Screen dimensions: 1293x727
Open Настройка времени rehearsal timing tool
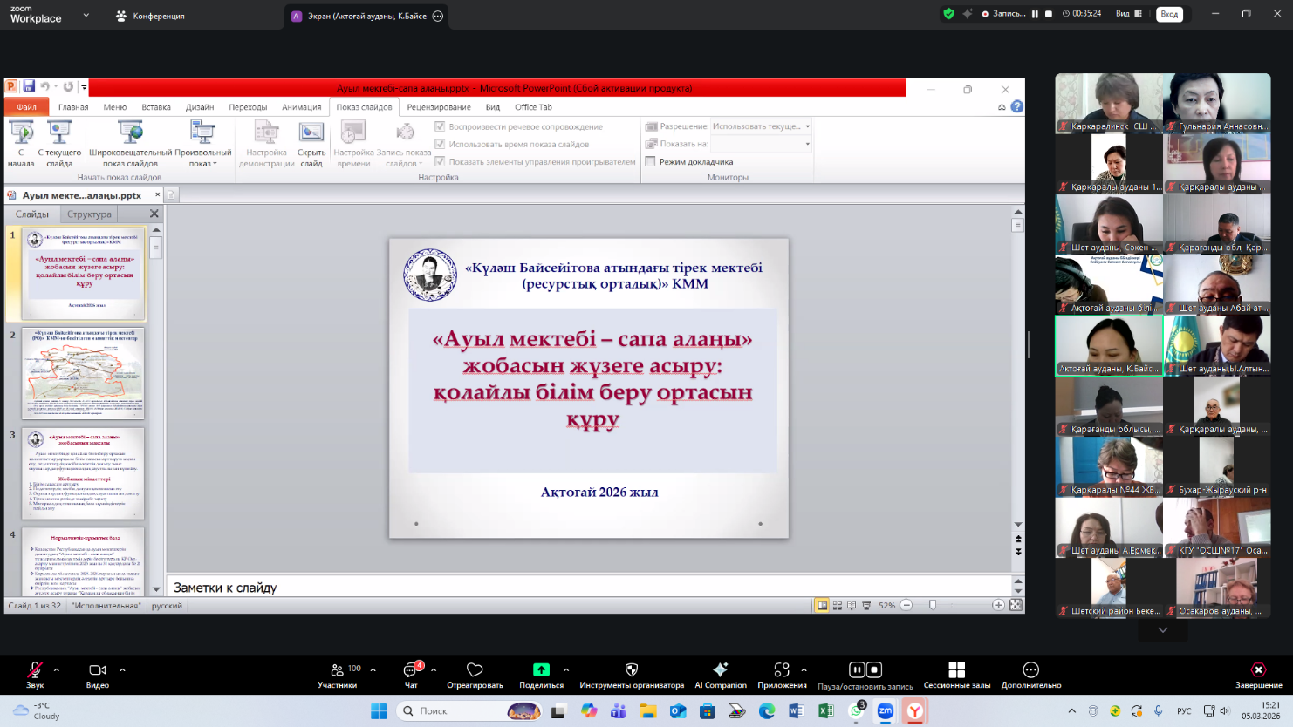(352, 144)
